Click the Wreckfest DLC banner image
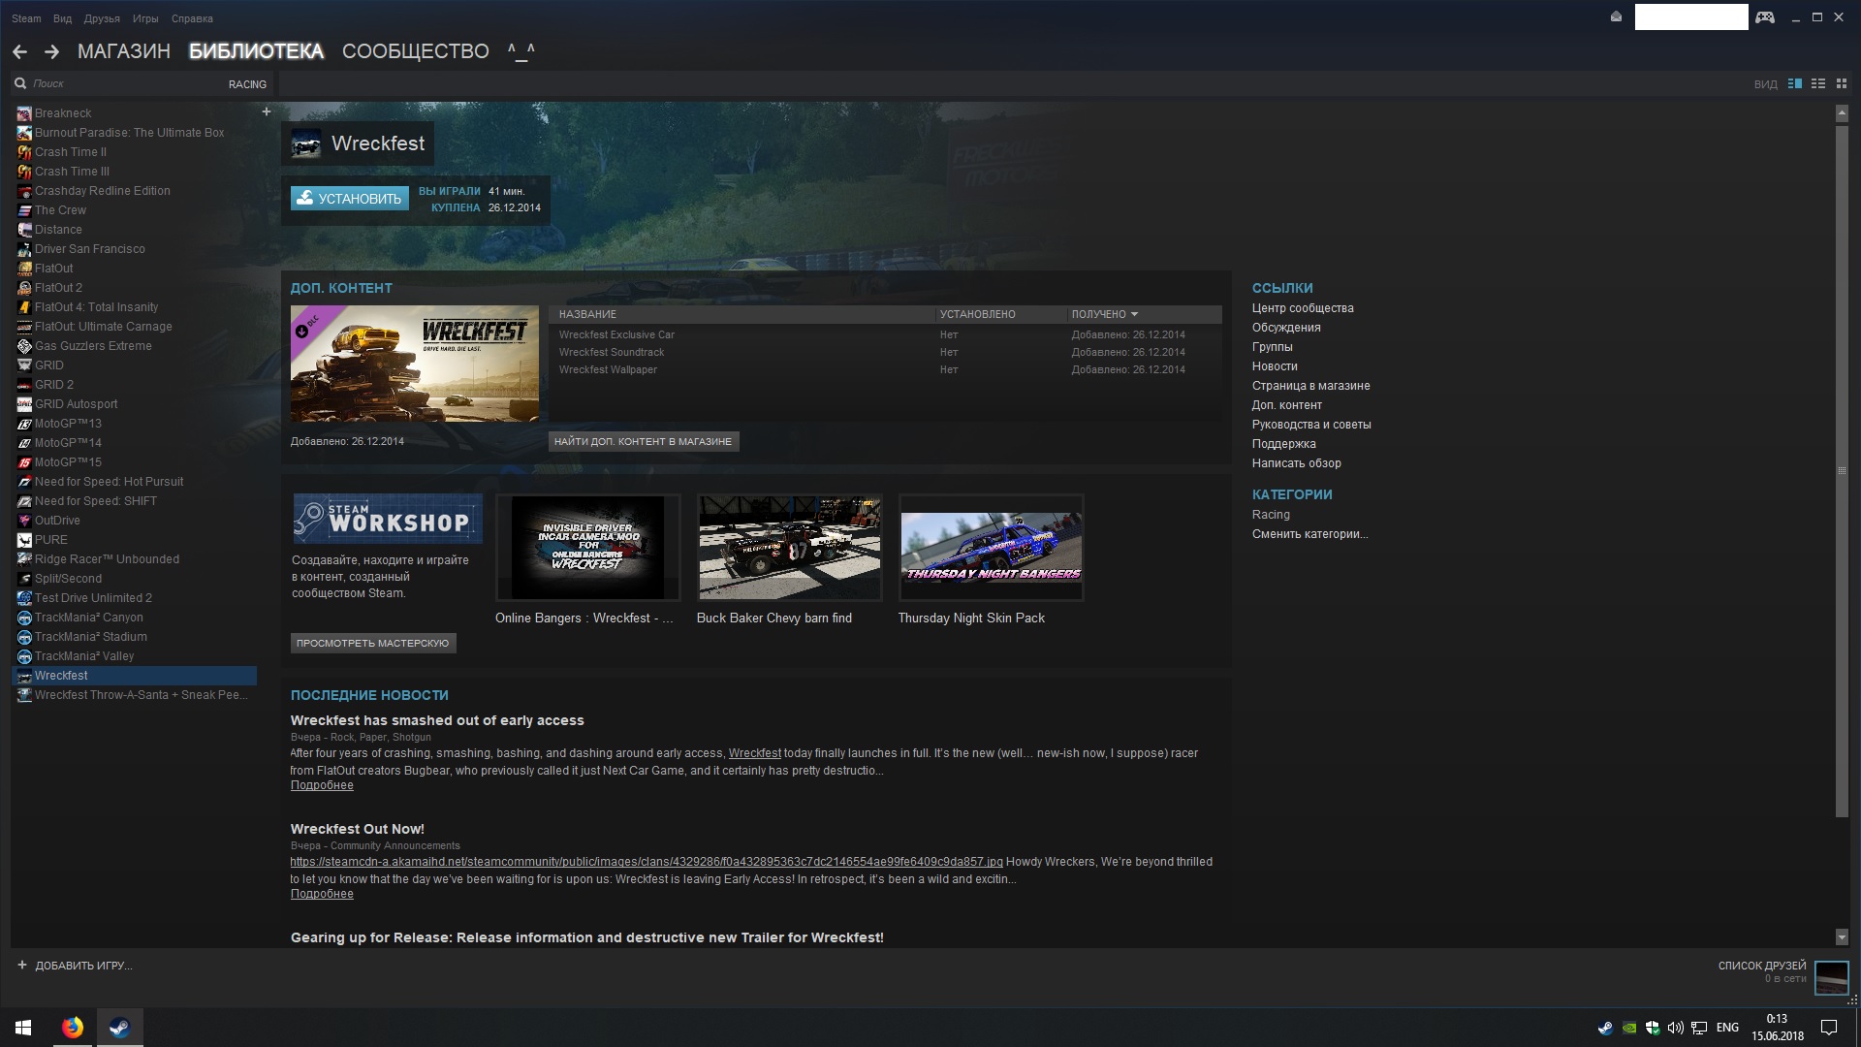The width and height of the screenshot is (1861, 1047). click(x=415, y=364)
